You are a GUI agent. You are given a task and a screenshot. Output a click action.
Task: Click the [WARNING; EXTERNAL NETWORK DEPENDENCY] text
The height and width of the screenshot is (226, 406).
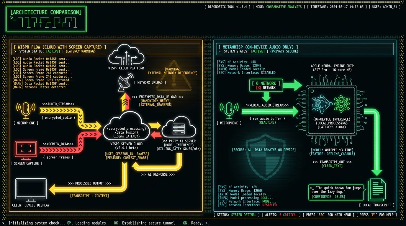(x=173, y=71)
